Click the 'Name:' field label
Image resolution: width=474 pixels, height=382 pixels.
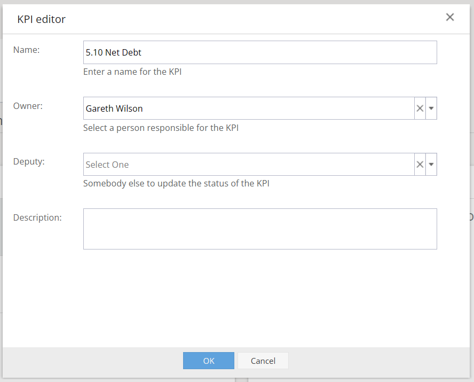click(x=26, y=50)
